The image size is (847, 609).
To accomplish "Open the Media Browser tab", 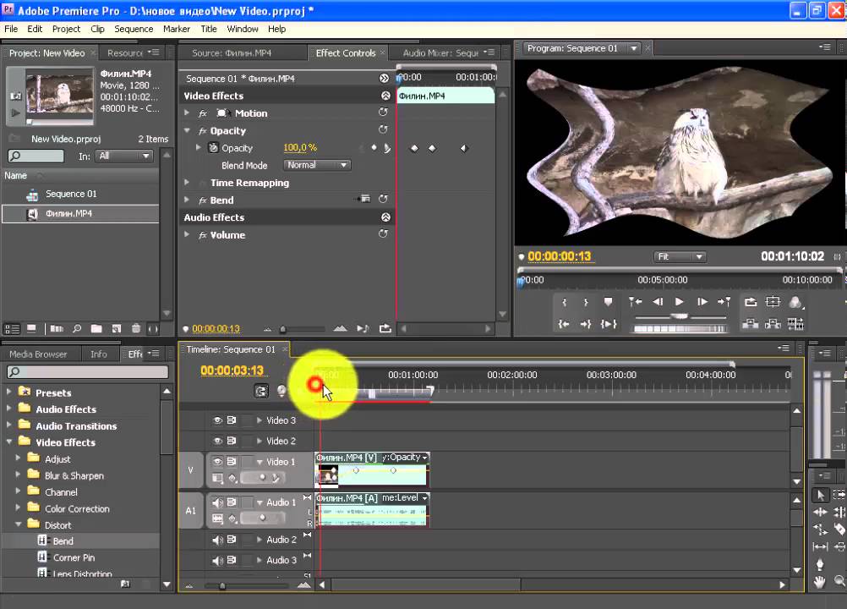I will 38,354.
